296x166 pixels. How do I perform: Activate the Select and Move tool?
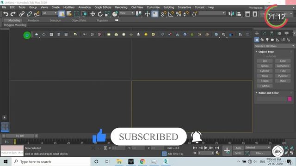point(92,14)
